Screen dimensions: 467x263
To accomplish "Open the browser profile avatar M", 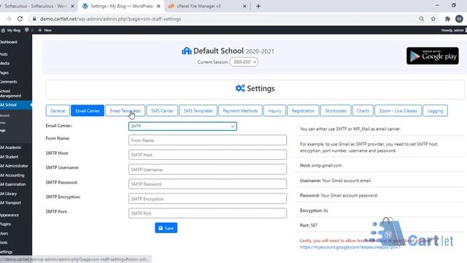I will coord(459,19).
